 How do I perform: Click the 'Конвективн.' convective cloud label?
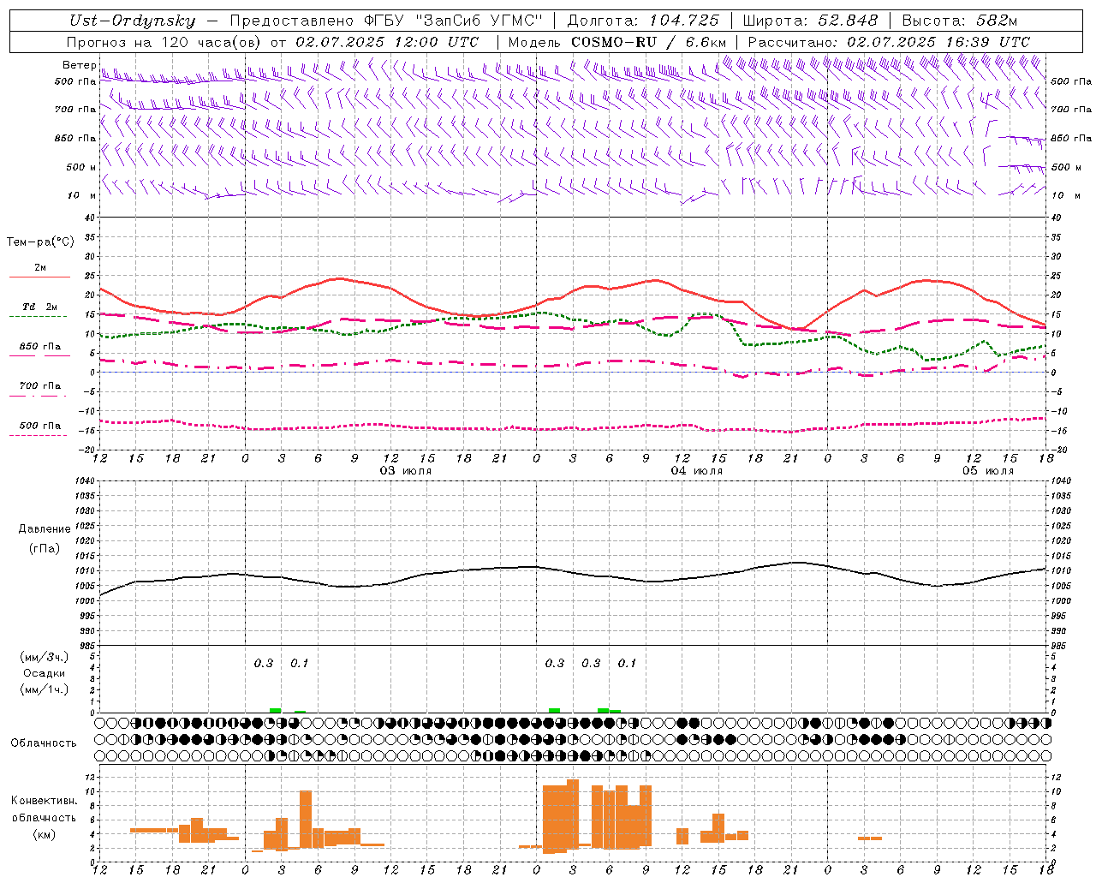[x=44, y=801]
